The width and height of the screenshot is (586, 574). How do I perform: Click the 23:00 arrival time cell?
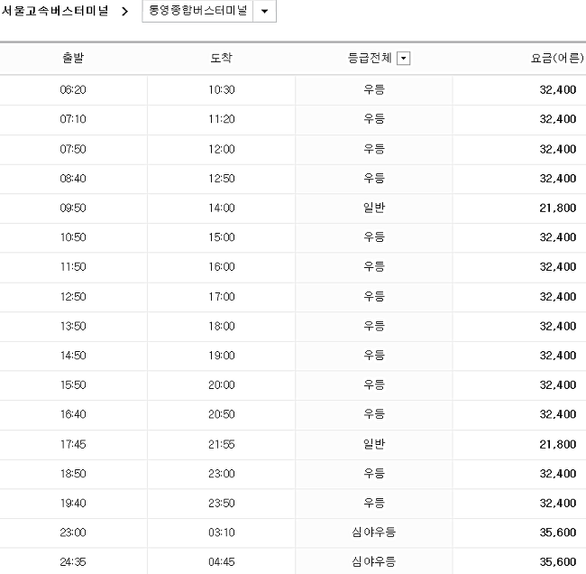click(222, 474)
